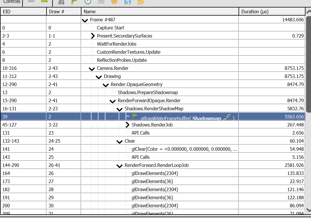Click duration value 14483.696

point(293,20)
